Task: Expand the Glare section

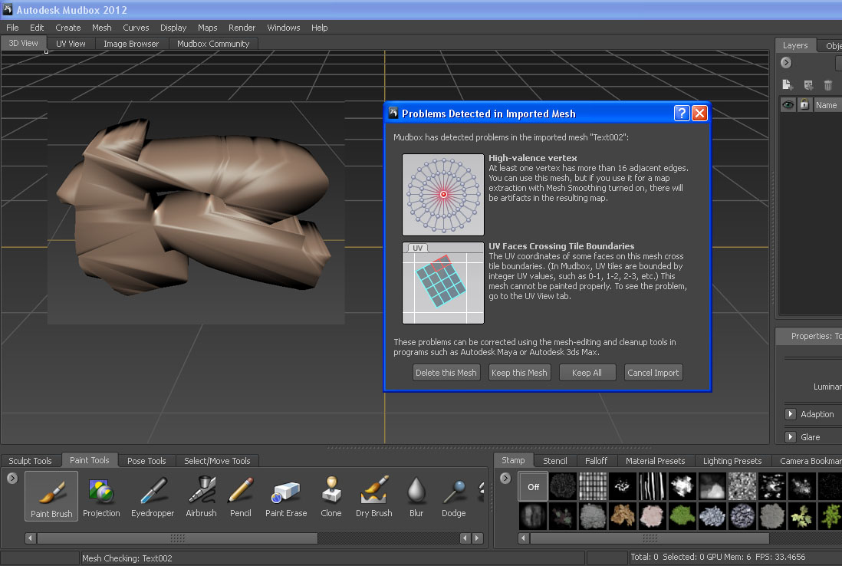Action: click(x=791, y=437)
